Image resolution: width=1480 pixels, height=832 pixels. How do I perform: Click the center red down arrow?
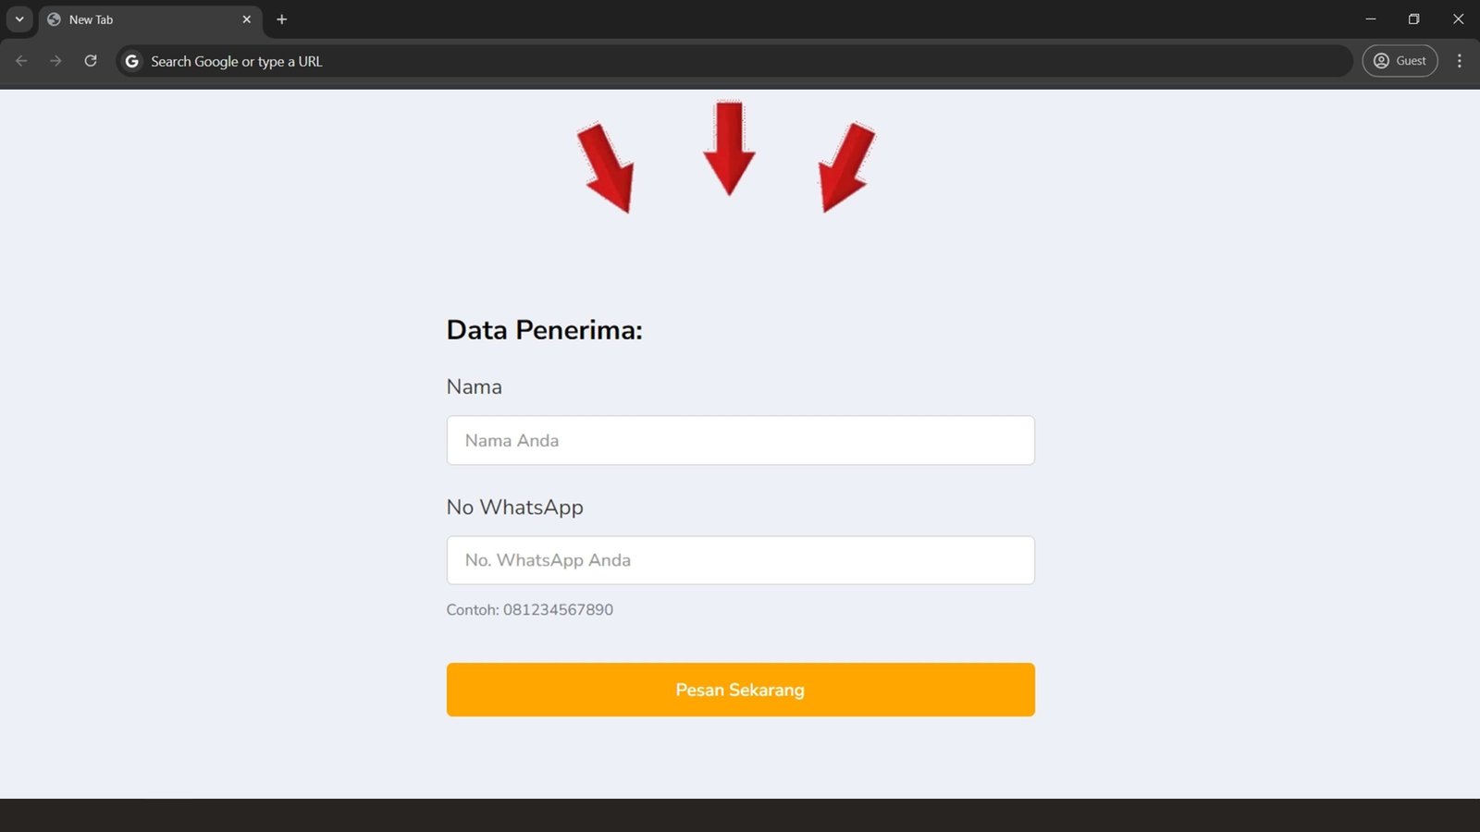pos(729,148)
